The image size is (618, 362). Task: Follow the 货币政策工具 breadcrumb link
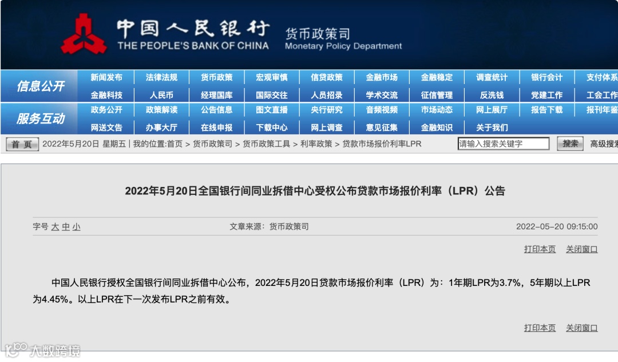(x=267, y=144)
